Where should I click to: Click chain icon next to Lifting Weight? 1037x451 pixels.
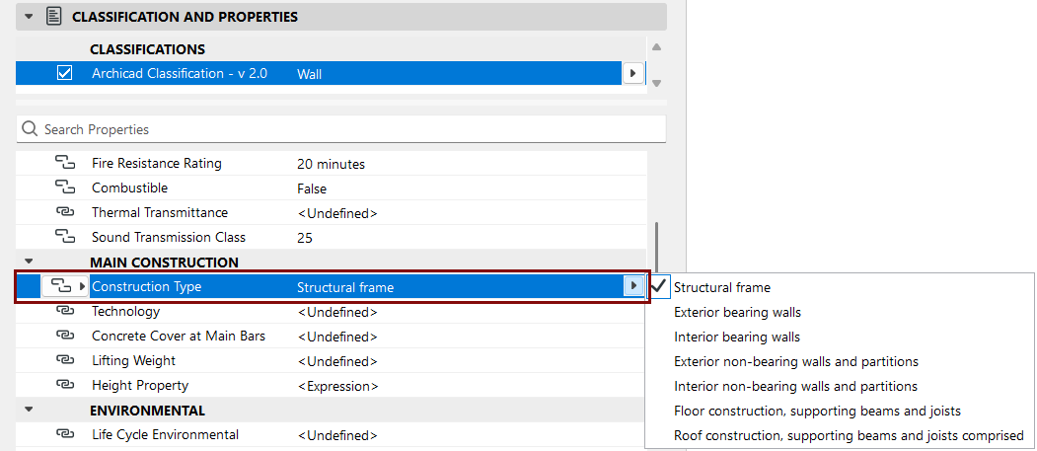tap(64, 360)
